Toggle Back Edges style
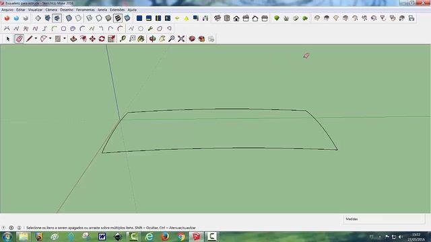This screenshot has height=242, width=431. (x=78, y=18)
